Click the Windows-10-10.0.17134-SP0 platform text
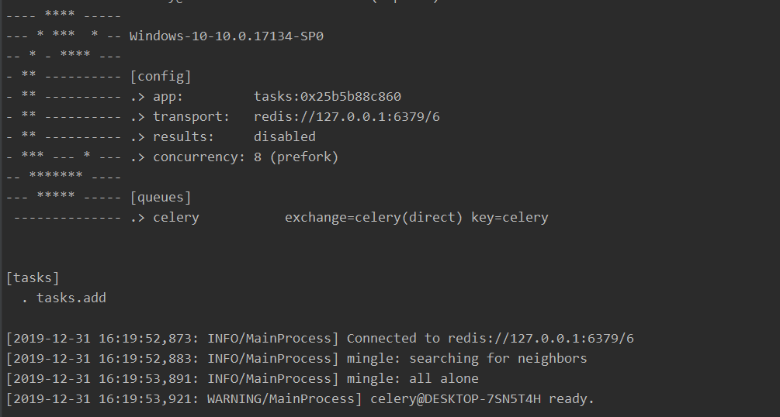The height and width of the screenshot is (417, 780). tap(227, 36)
